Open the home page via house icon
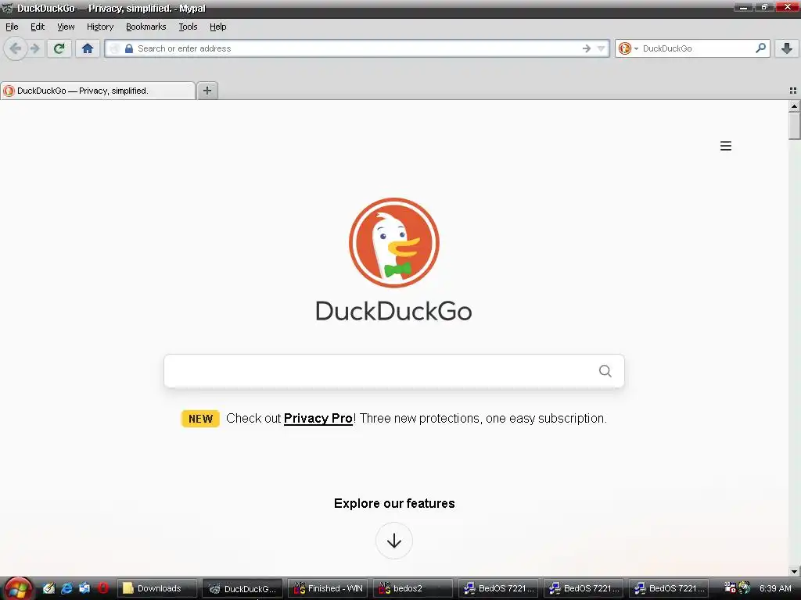The image size is (801, 600). [x=88, y=48]
